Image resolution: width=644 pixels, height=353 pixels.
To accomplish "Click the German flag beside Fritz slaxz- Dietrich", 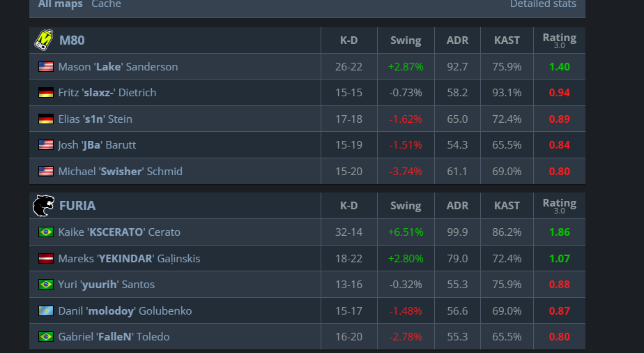I will (x=45, y=93).
